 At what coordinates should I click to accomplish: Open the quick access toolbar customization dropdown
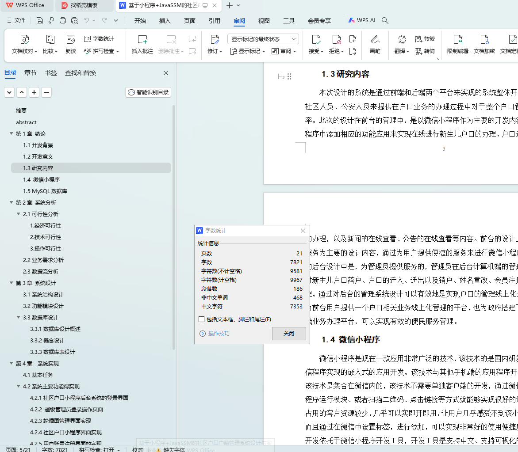click(116, 20)
